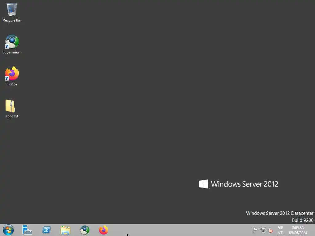Open the Start button orb

8,230
